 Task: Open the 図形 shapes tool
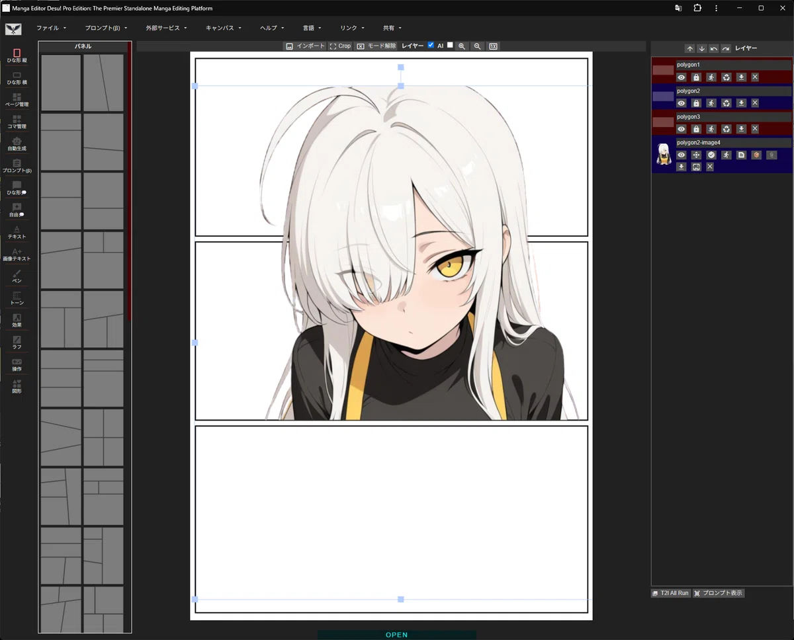click(x=17, y=387)
